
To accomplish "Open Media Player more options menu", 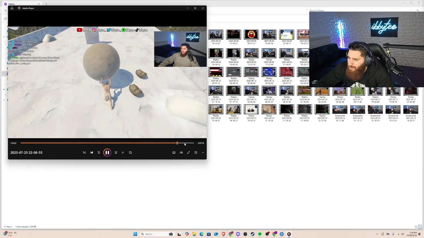I will pos(203,152).
